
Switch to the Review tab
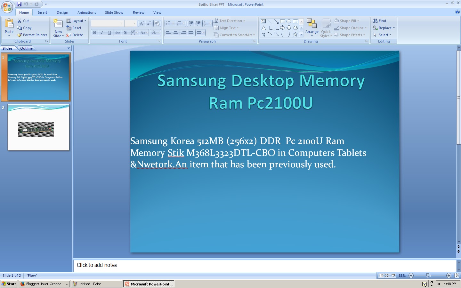tap(139, 12)
